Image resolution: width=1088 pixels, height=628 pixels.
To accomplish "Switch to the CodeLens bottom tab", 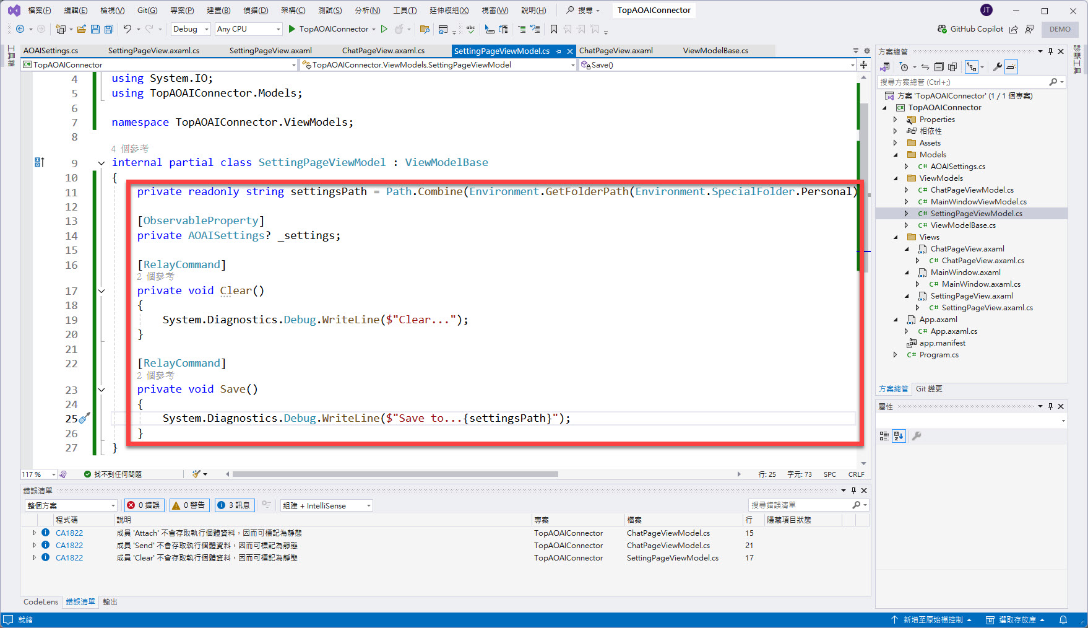I will coord(41,602).
